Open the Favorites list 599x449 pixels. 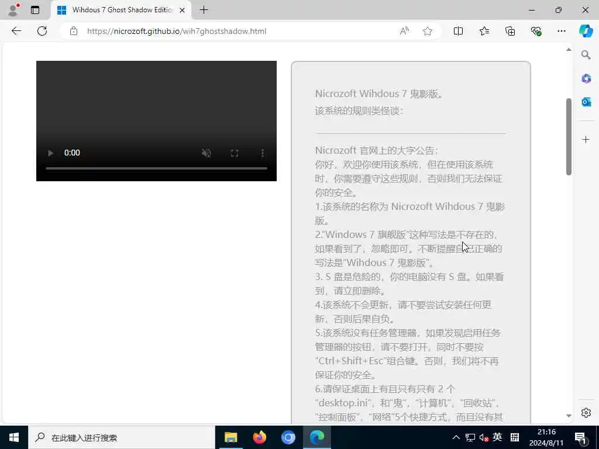click(x=484, y=32)
